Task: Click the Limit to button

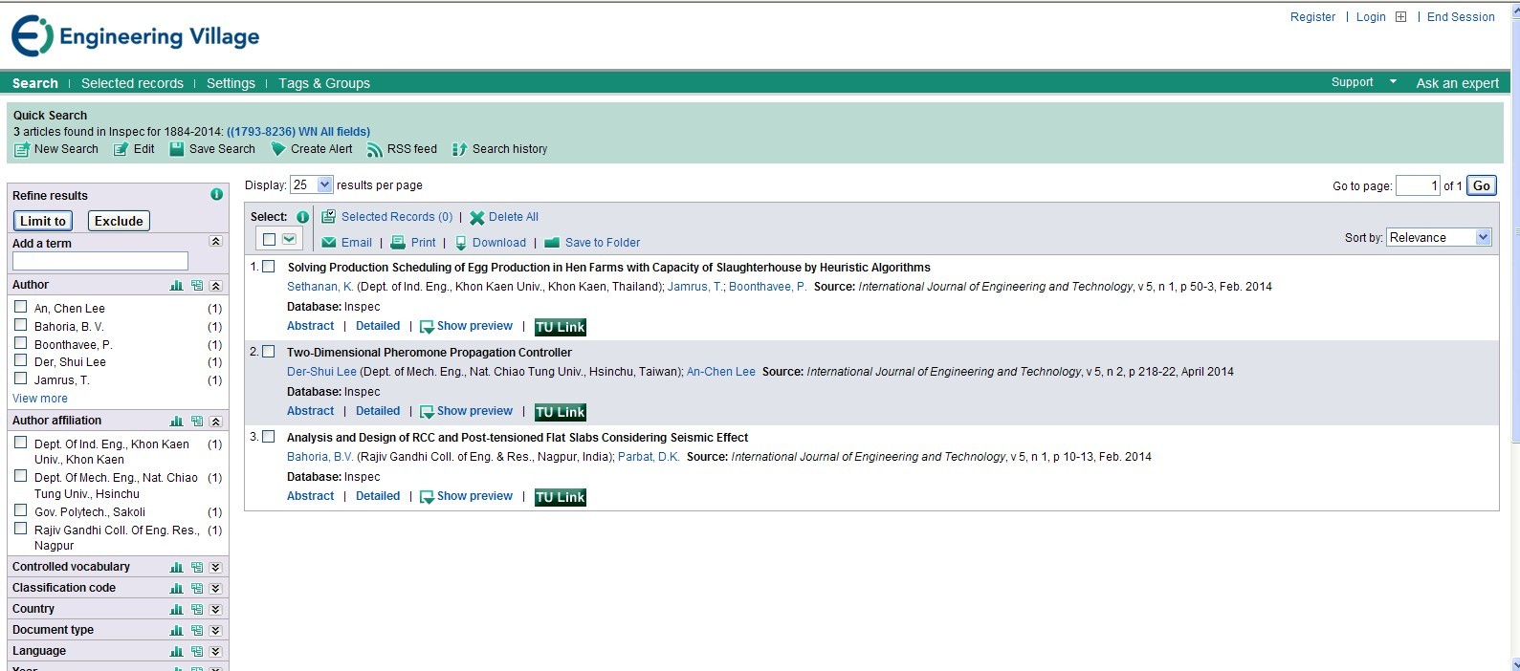Action: pos(43,221)
